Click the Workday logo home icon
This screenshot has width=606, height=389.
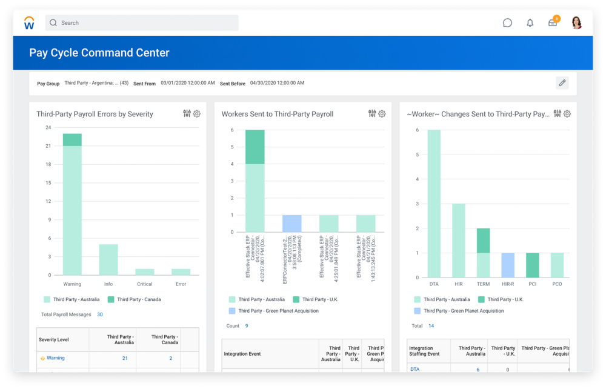(x=29, y=23)
